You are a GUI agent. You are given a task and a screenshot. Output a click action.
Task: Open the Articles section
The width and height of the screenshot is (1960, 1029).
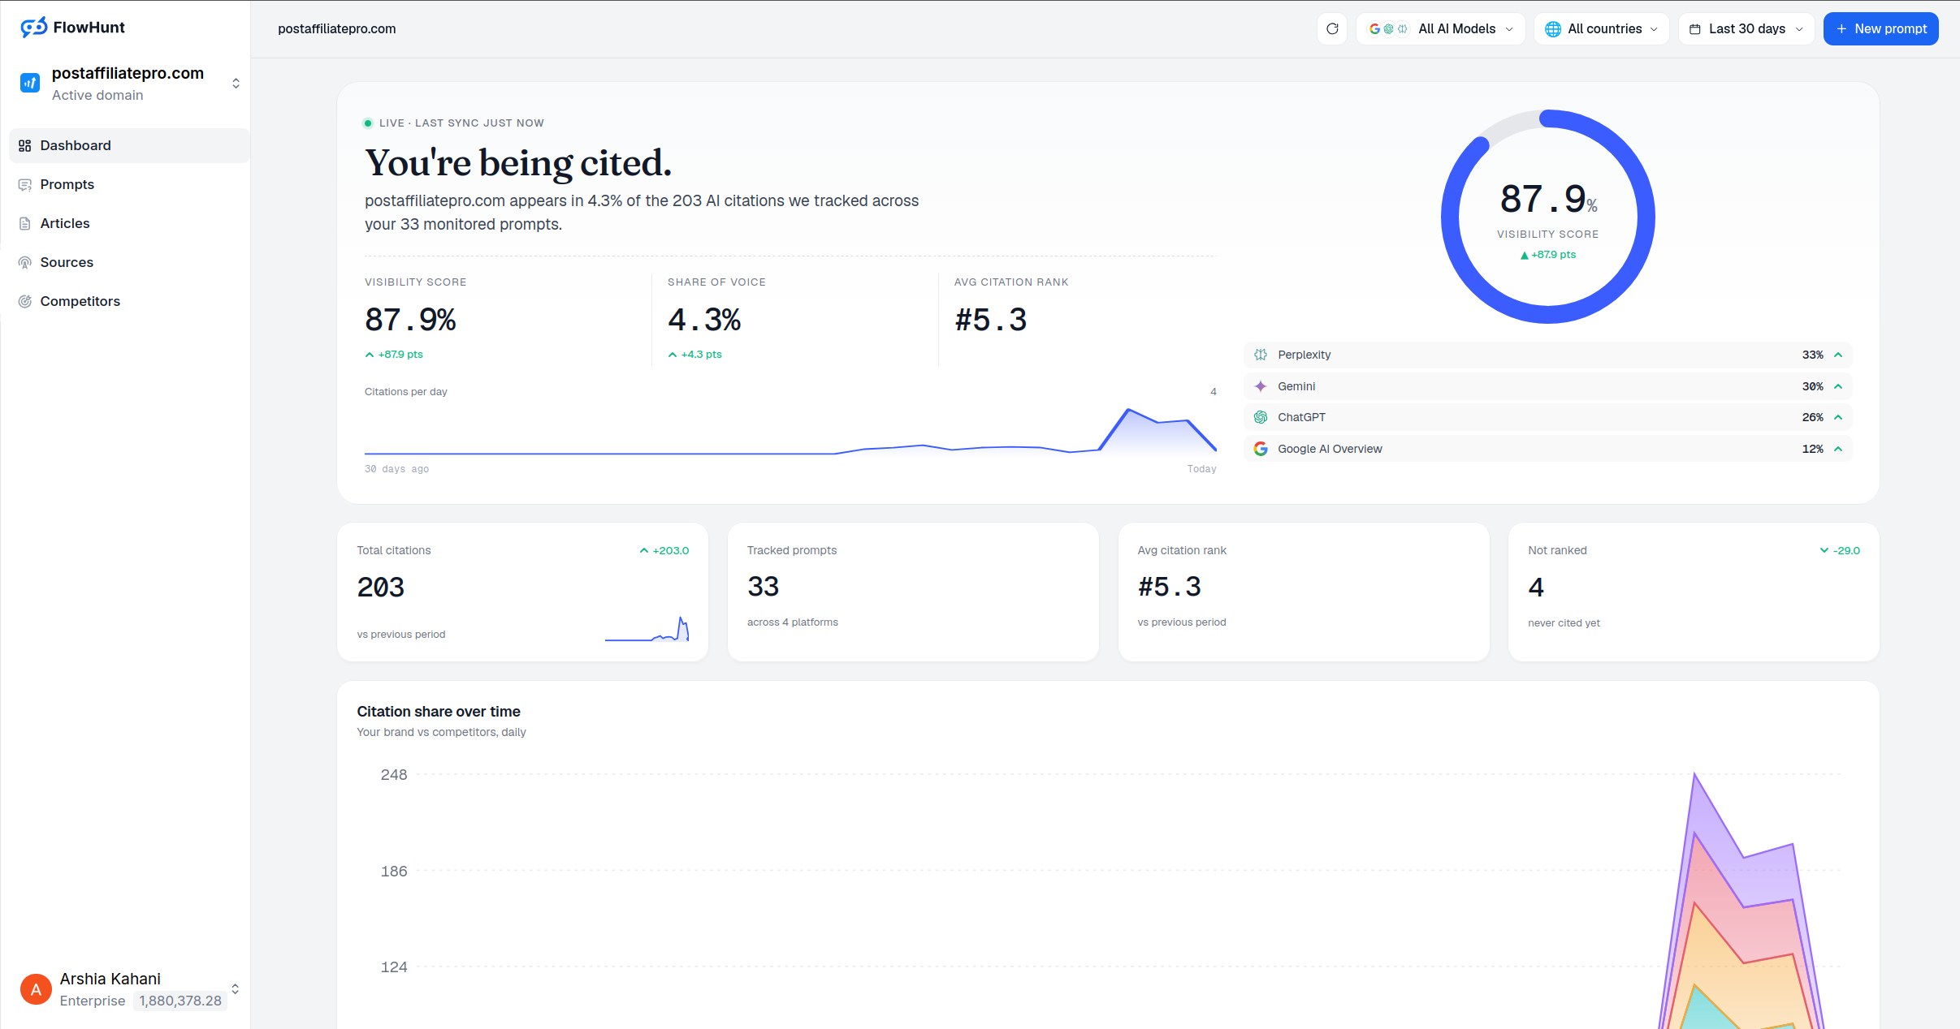(x=129, y=223)
